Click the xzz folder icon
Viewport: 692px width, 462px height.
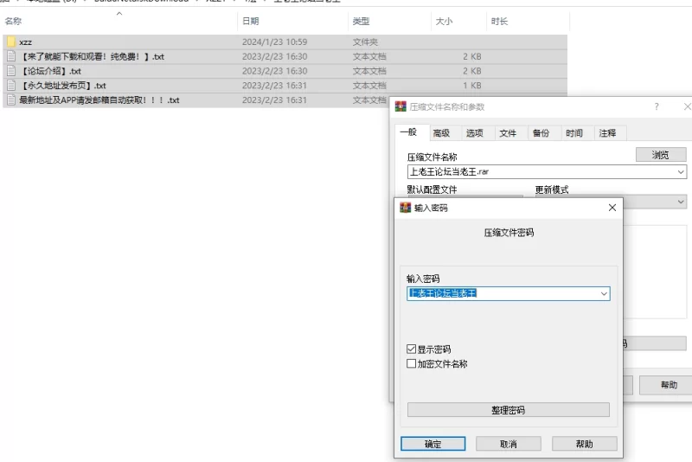click(11, 42)
